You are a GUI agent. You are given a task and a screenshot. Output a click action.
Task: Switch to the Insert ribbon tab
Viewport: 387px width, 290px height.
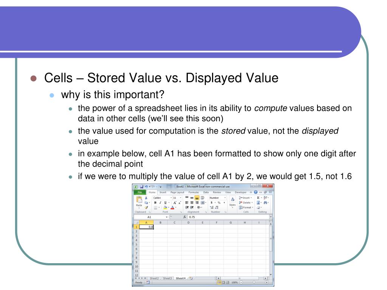[163, 192]
